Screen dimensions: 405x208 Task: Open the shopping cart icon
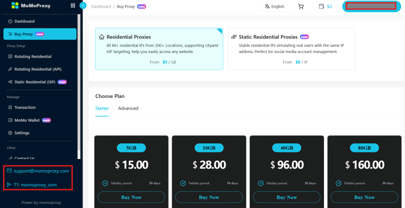301,7
